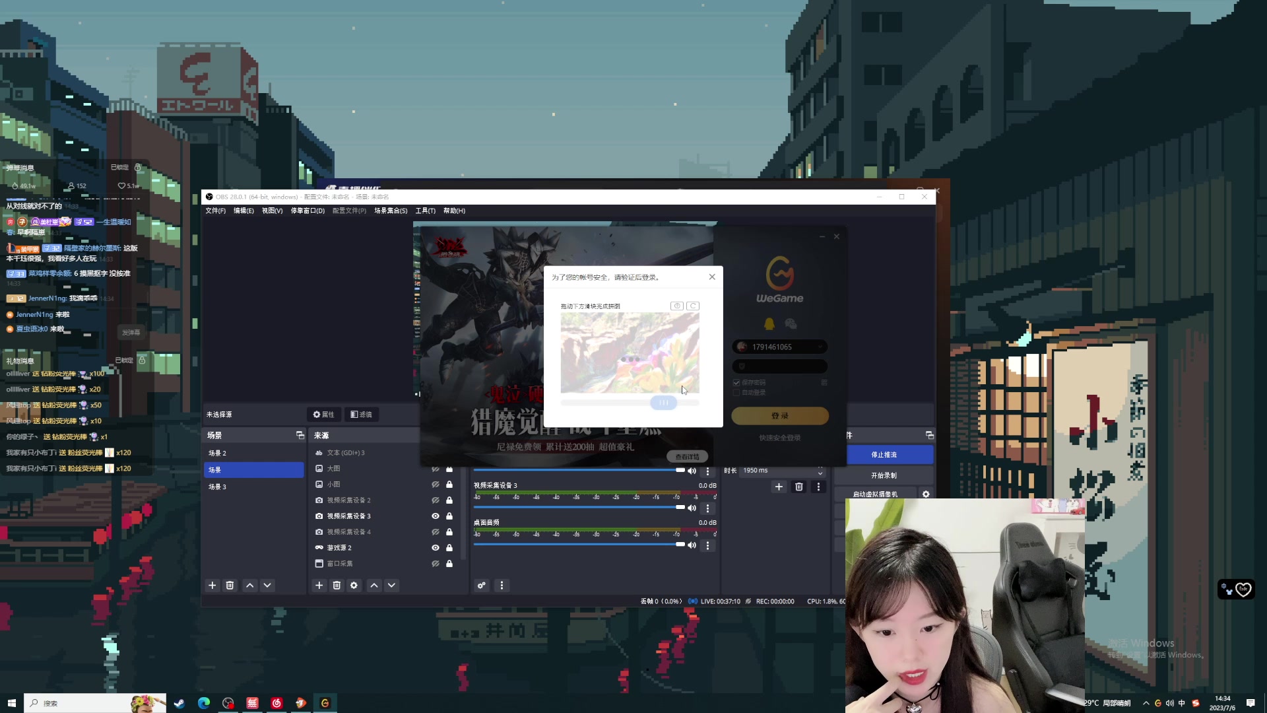Open advanced audio properties gears icon
The image size is (1267, 713).
(x=482, y=586)
